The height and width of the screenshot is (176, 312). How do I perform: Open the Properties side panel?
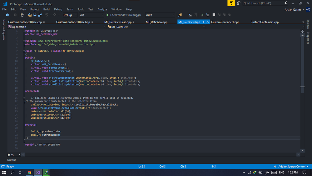pos(308,38)
